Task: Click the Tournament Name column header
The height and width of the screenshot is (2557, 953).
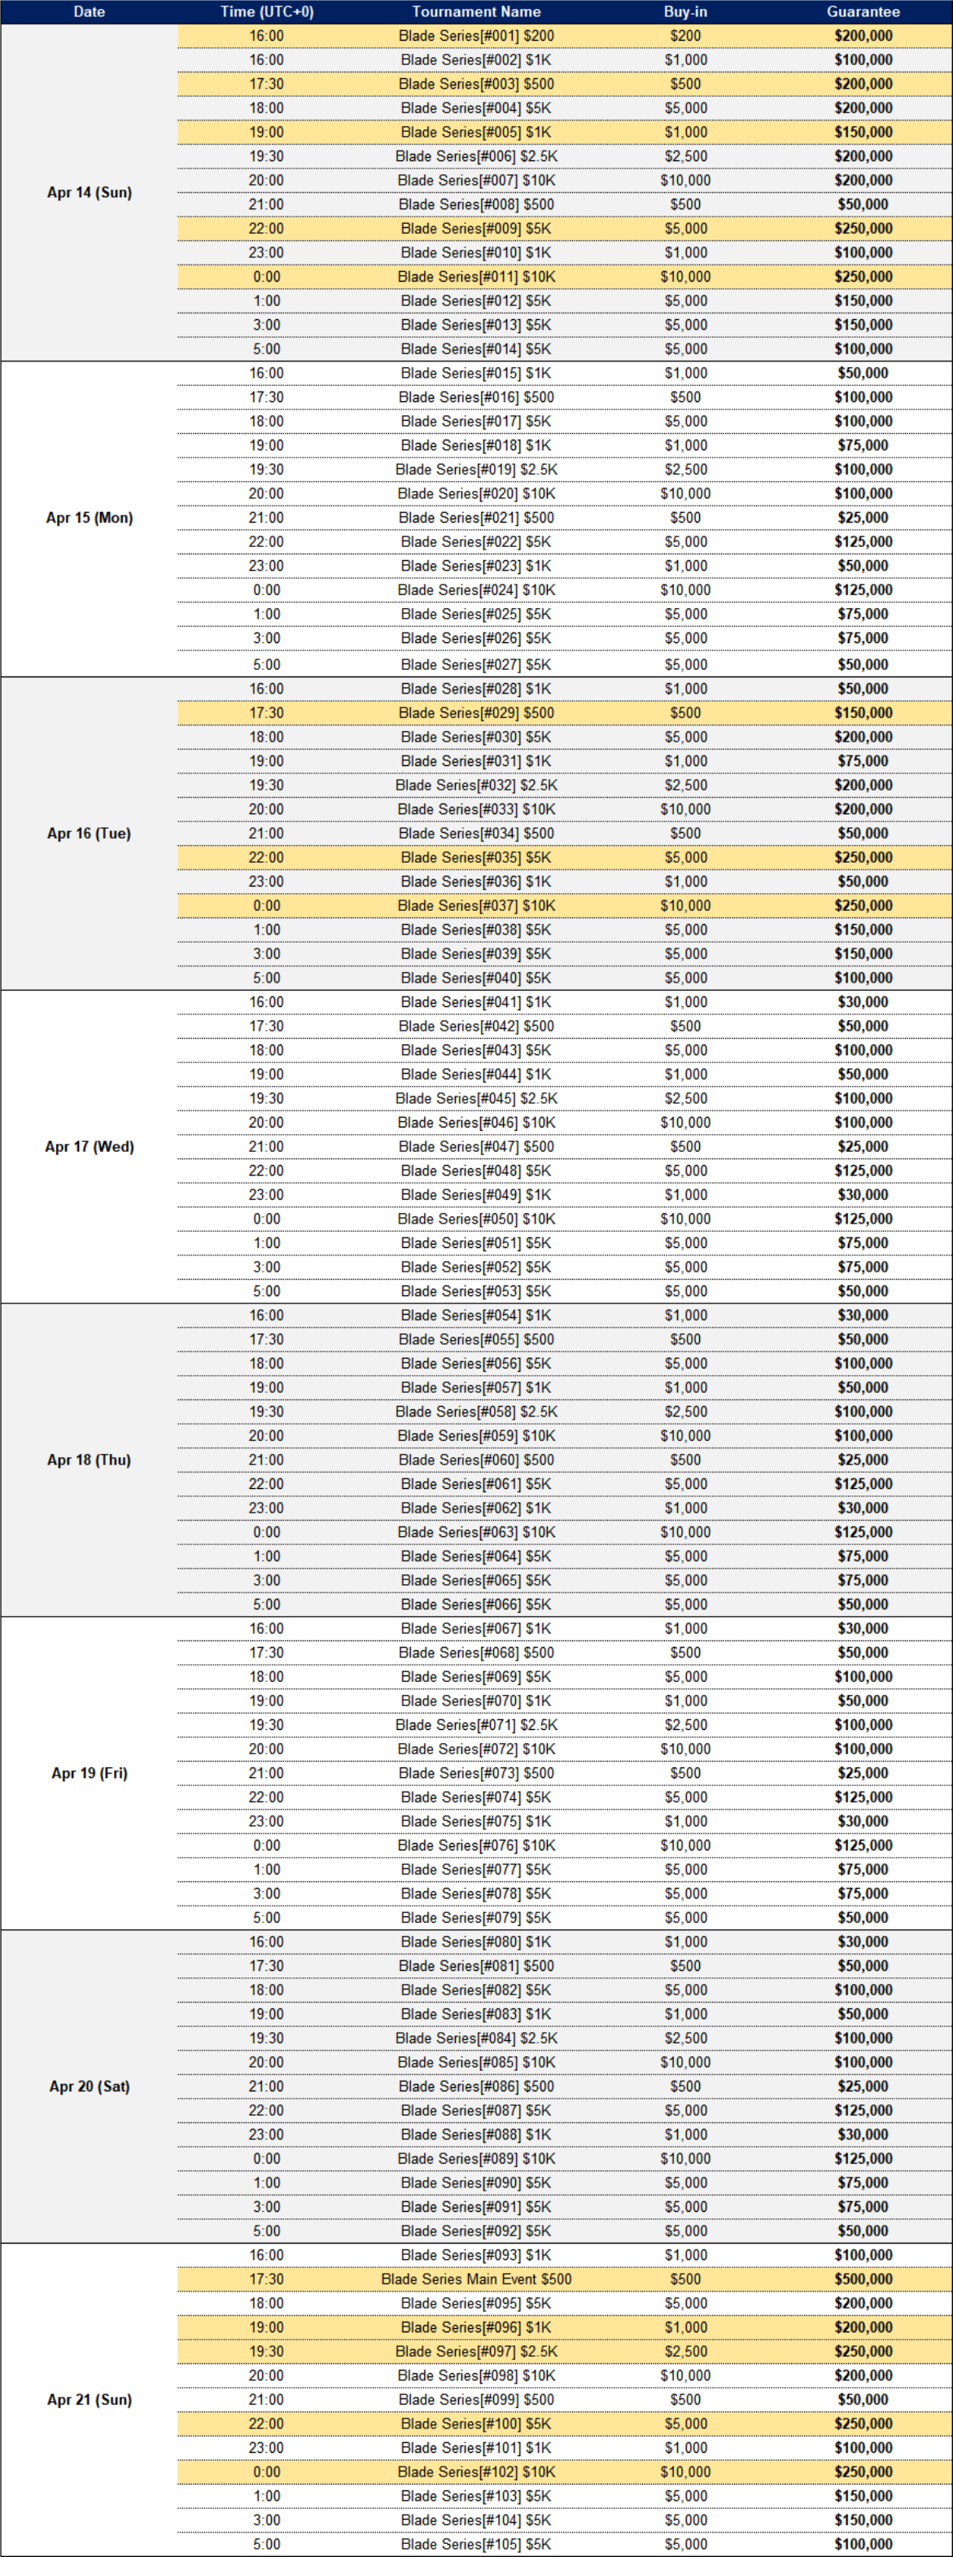Action: tap(475, 12)
